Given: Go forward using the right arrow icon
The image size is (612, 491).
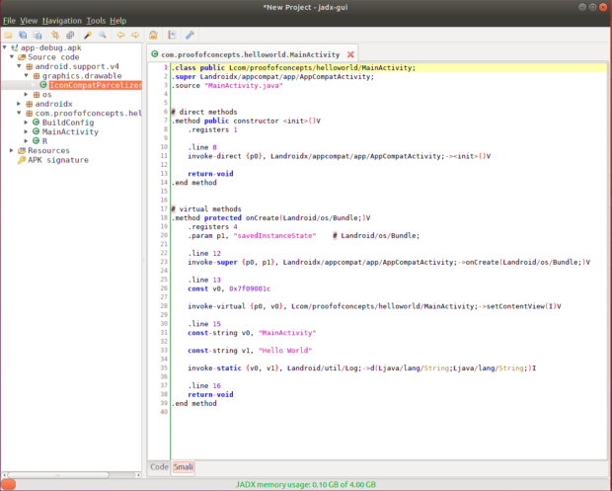Looking at the screenshot, I should [x=135, y=35].
